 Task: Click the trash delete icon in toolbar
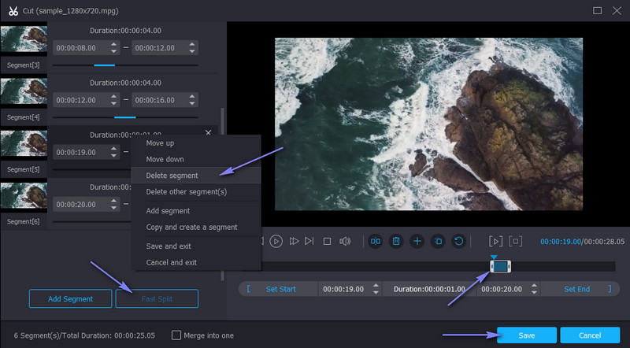coord(397,241)
